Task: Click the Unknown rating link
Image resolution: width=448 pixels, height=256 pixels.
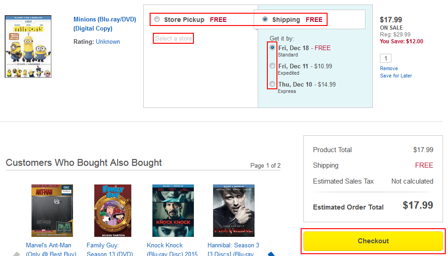Action: [x=108, y=41]
